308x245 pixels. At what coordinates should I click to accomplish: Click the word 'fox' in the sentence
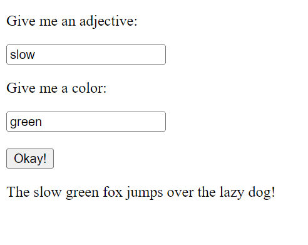[x=113, y=192]
